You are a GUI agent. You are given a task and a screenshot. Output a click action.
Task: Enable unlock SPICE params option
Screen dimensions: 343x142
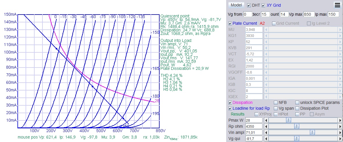[297, 102]
